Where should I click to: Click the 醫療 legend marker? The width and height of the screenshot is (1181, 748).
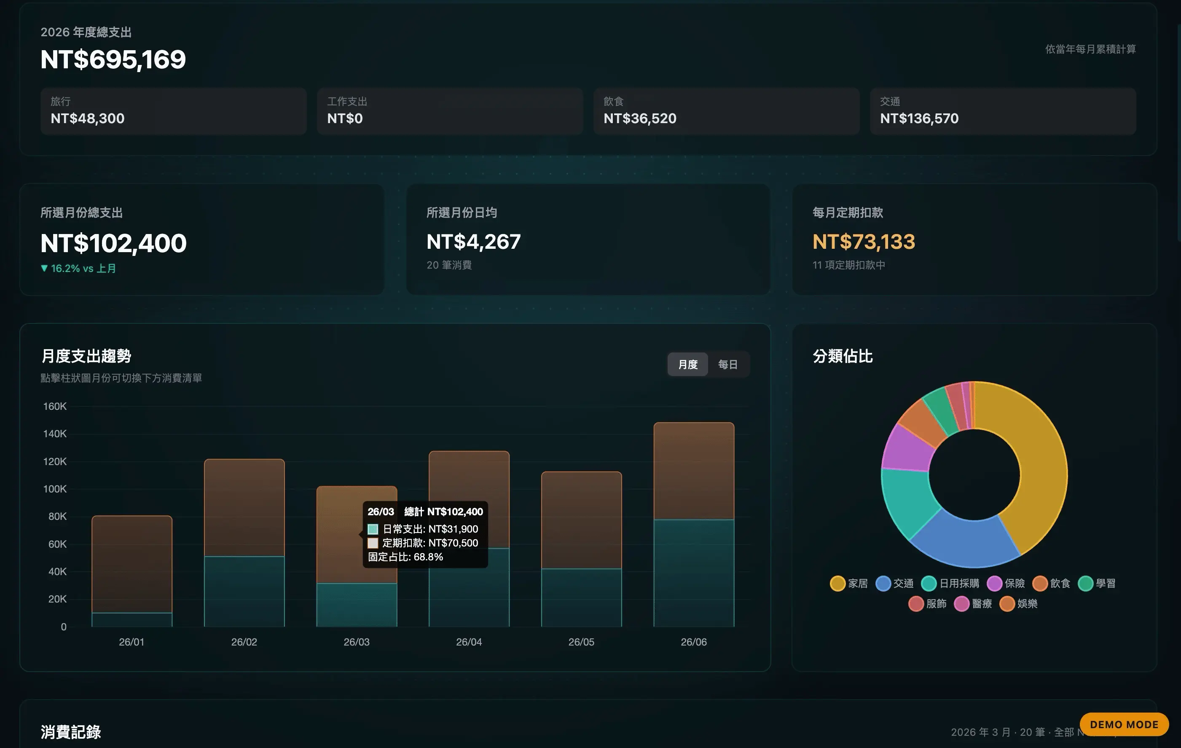(961, 604)
